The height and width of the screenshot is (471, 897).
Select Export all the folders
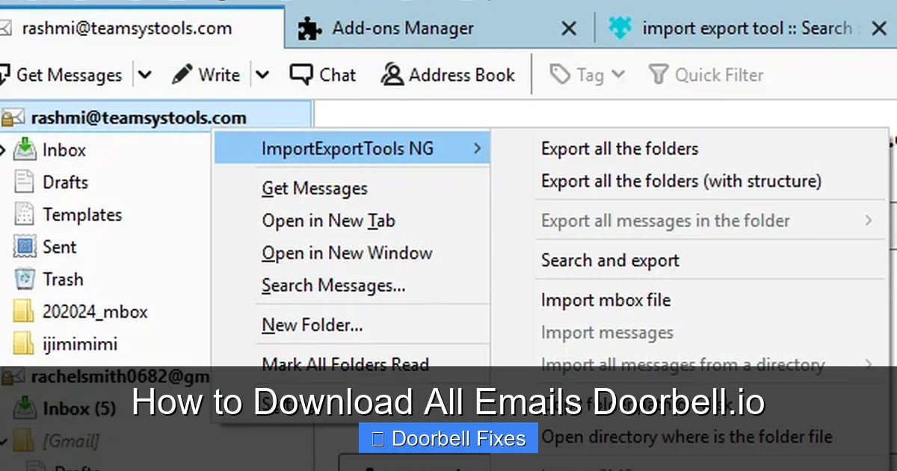tap(620, 149)
